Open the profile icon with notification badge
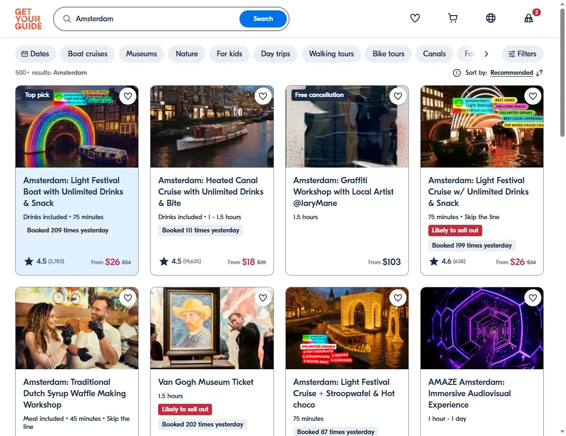The image size is (566, 436). [529, 18]
